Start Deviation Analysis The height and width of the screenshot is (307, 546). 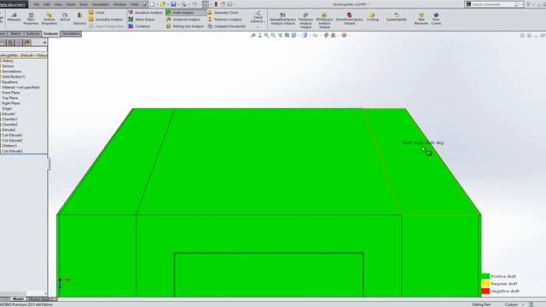145,13
